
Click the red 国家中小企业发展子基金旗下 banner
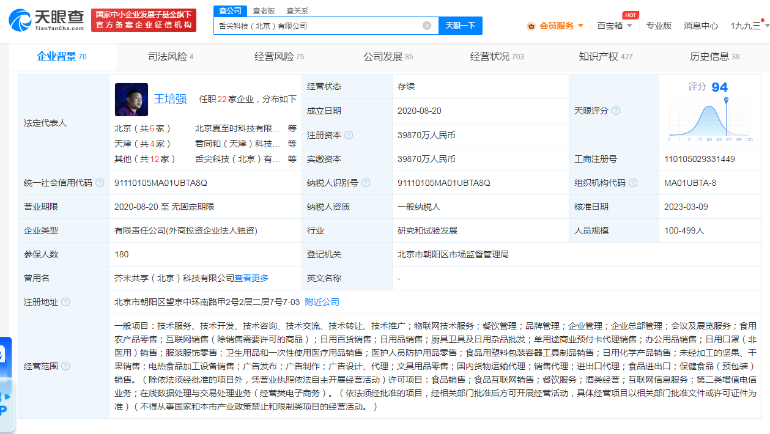pyautogui.click(x=144, y=20)
